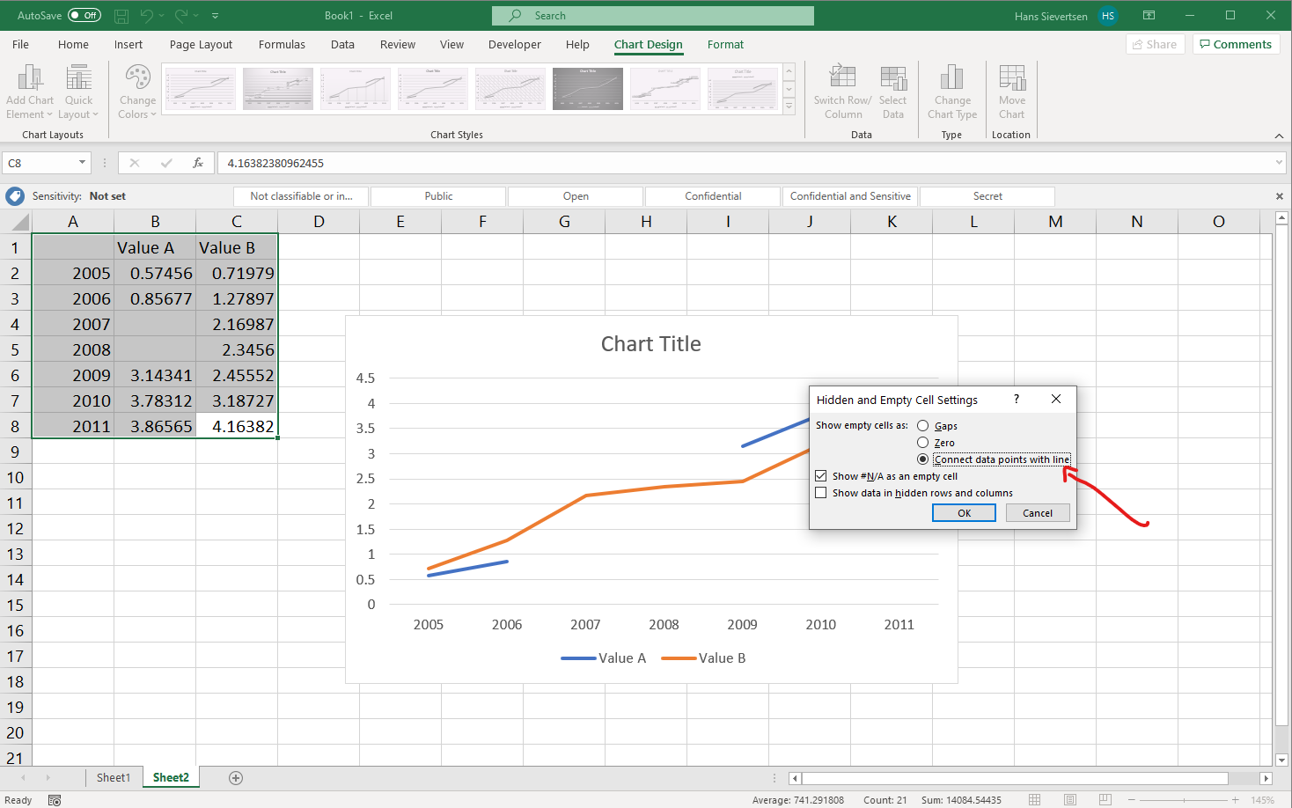This screenshot has width=1292, height=808.
Task: Open the Undo history dropdown arrow
Action: (x=163, y=16)
